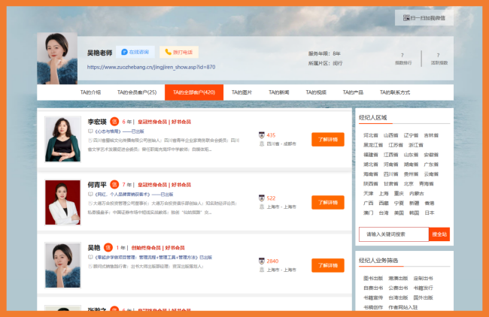Click 了解详情 button for 李宏瑛
489x317 pixels.
point(327,139)
